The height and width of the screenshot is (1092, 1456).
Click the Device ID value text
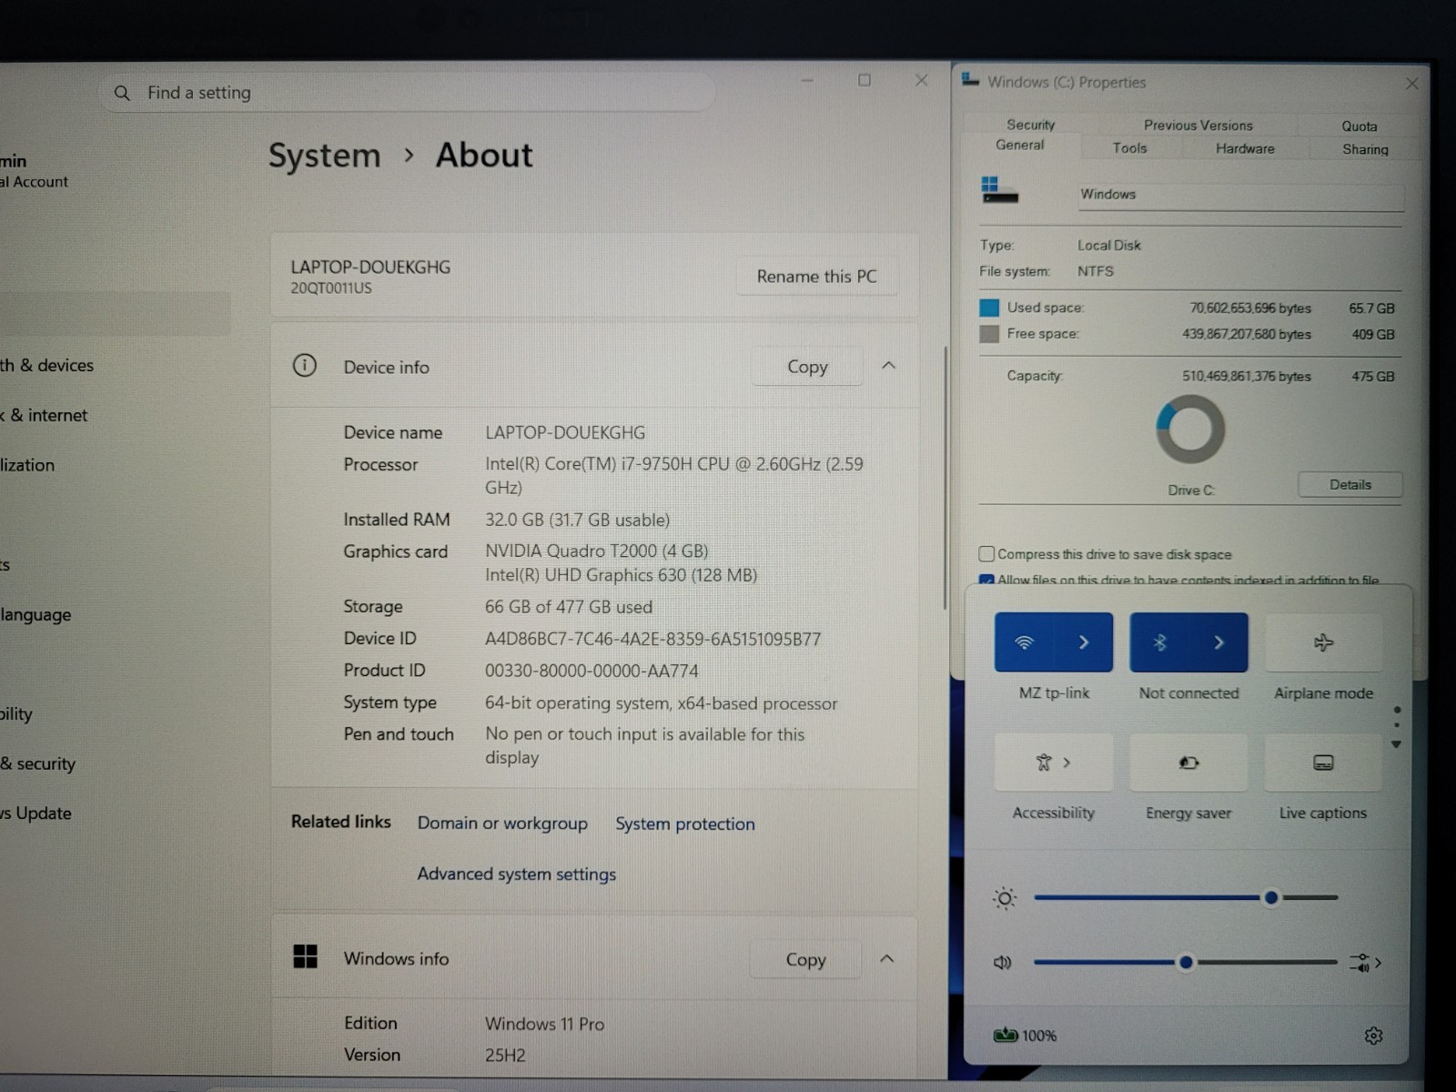[x=652, y=639]
